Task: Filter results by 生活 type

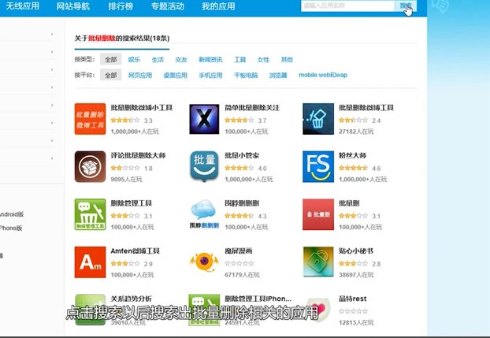Action: tap(158, 59)
